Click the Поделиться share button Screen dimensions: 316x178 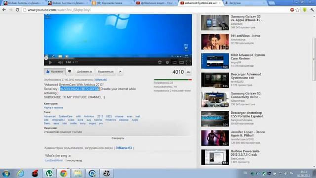(x=106, y=72)
